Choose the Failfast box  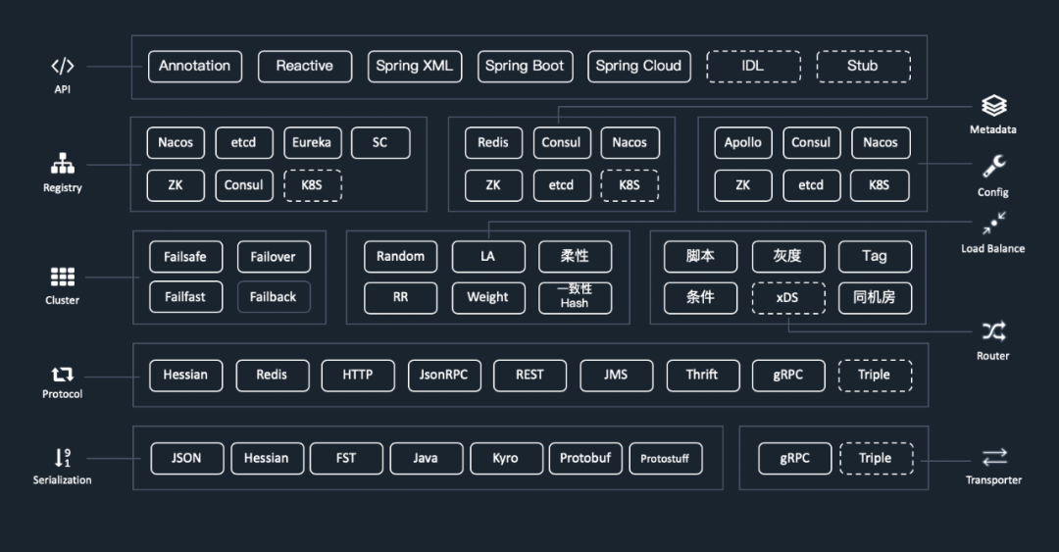[x=185, y=297]
